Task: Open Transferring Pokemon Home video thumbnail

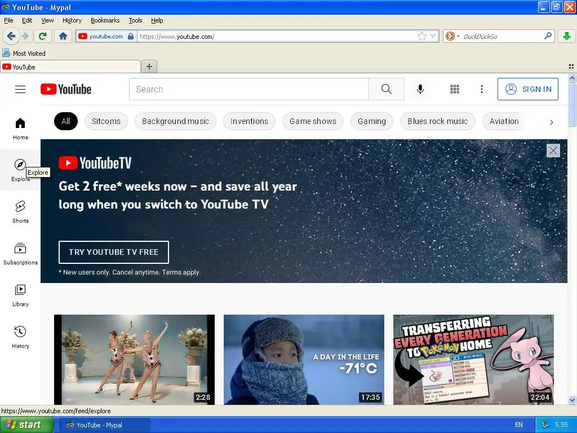Action: 473,359
